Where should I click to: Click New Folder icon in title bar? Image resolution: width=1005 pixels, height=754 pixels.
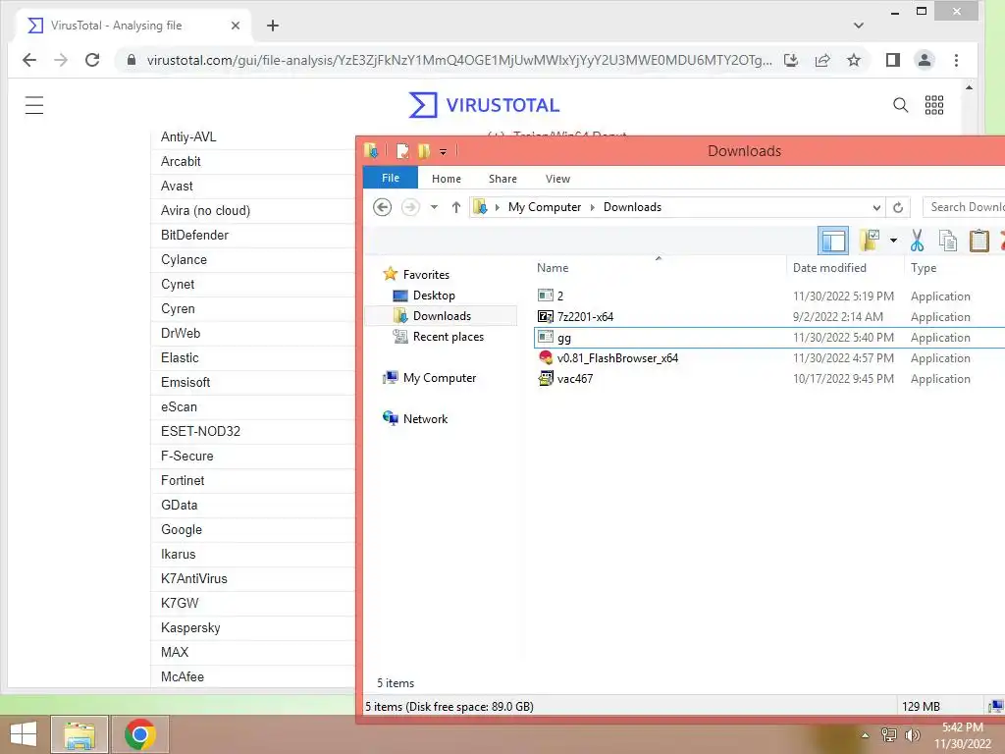click(x=424, y=151)
